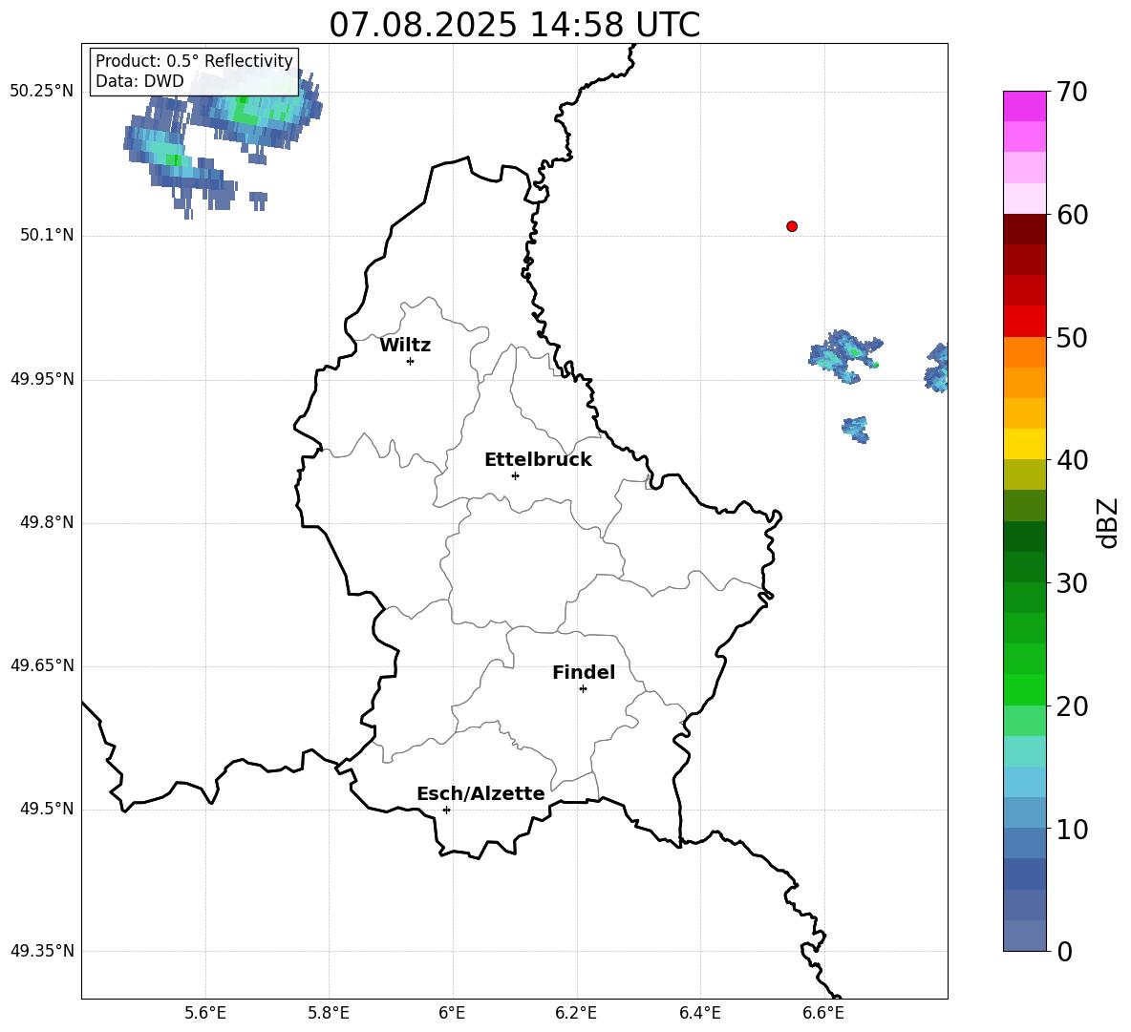Click the bright red colorbar segment above 50
This screenshot has width=1131, height=1032.
click(1024, 322)
